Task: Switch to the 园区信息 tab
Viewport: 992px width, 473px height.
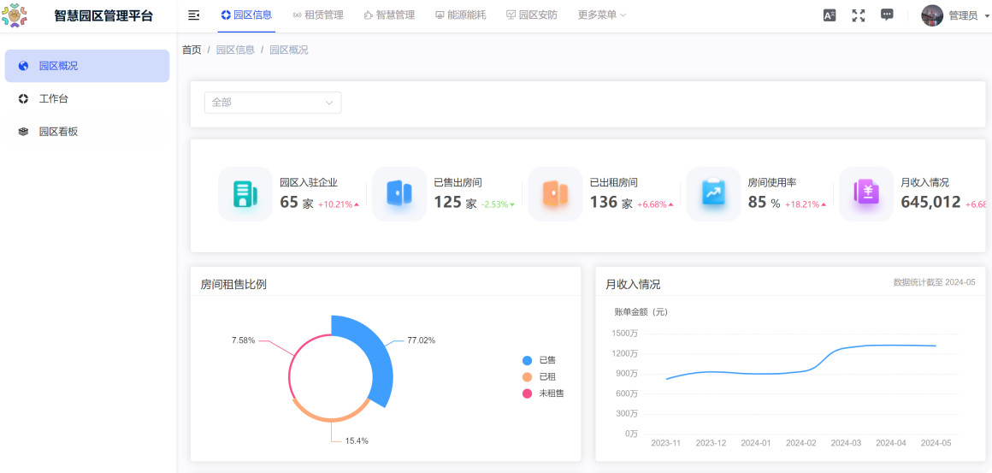Action: click(x=247, y=15)
